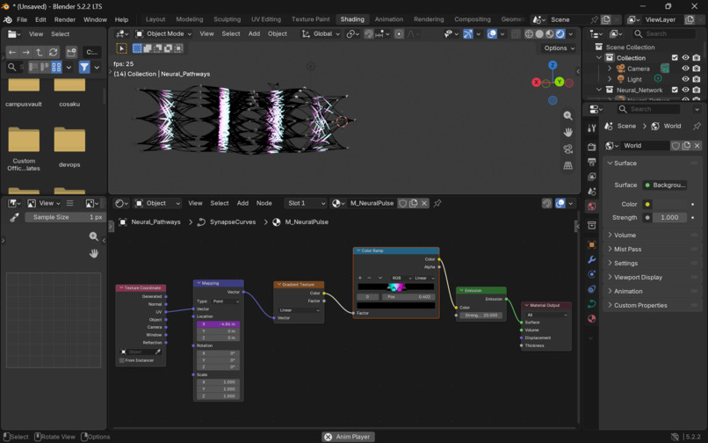This screenshot has width=708, height=443.
Task: Click the Background surface shader button
Action: [665, 185]
